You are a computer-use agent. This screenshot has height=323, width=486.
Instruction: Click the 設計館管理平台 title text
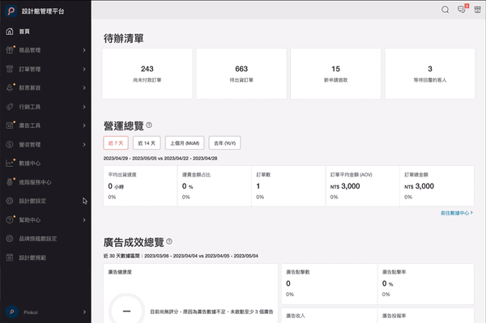[x=43, y=11]
